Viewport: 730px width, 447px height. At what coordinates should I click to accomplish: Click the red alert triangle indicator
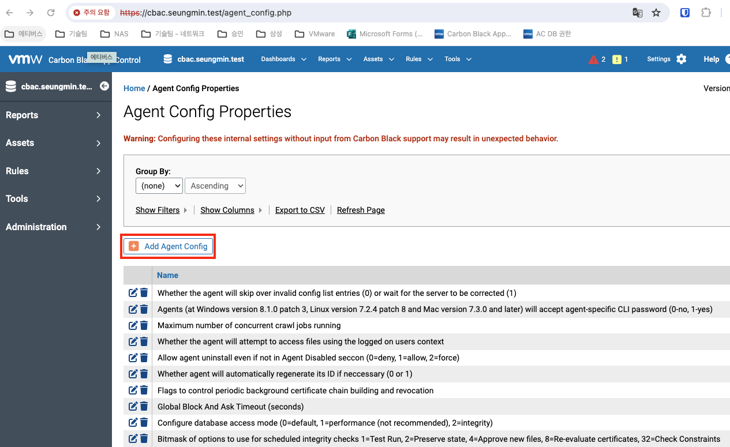tap(593, 59)
